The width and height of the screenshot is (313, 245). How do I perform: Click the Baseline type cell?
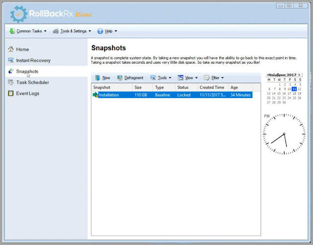point(162,95)
